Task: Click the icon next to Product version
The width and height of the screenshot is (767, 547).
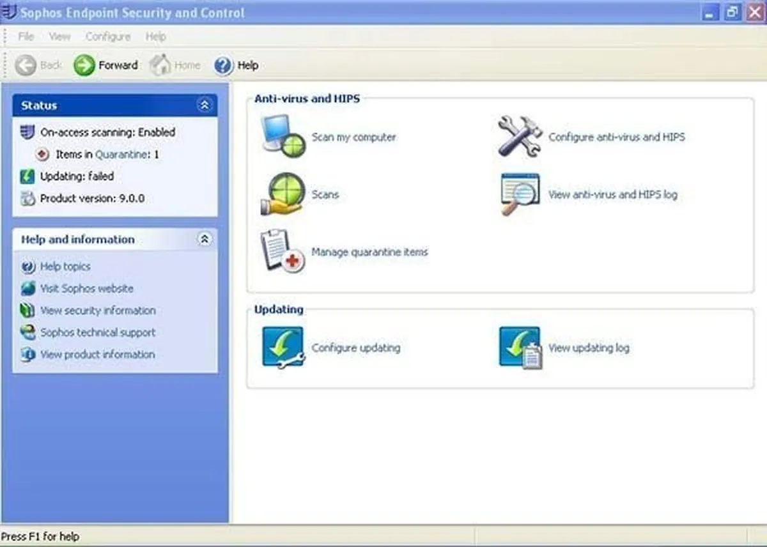Action: click(27, 198)
